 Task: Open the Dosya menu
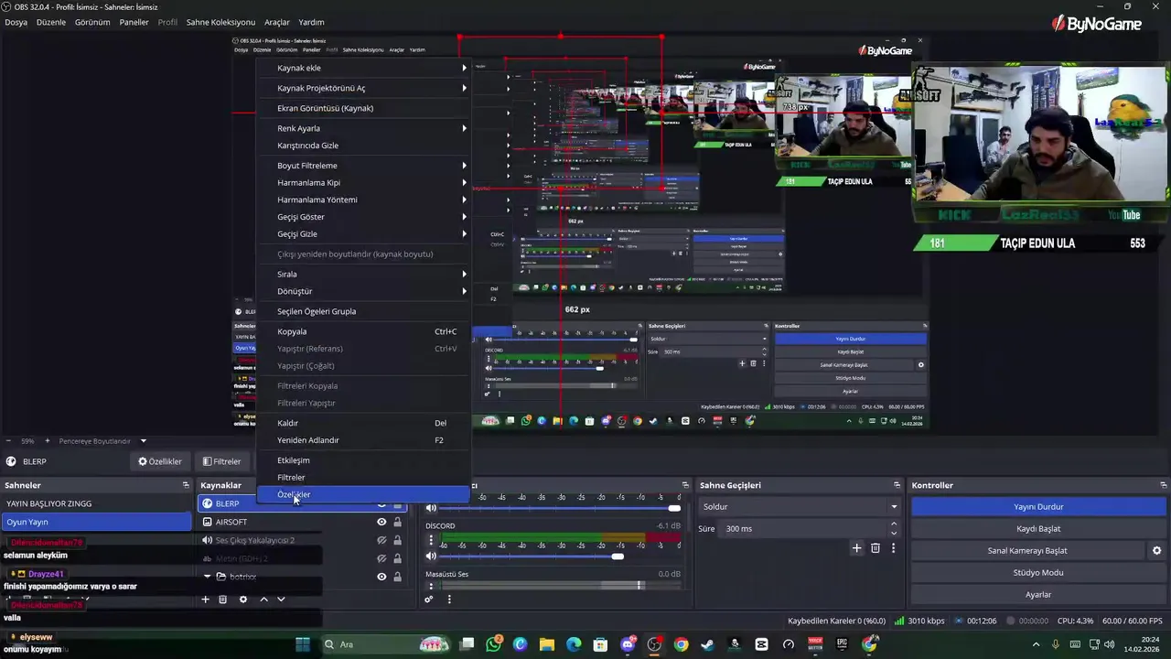coord(16,22)
